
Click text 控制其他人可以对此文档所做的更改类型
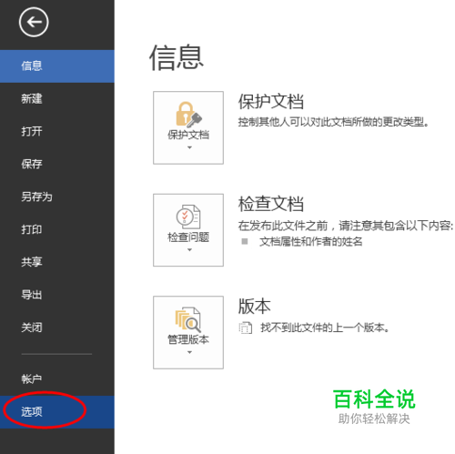333,122
